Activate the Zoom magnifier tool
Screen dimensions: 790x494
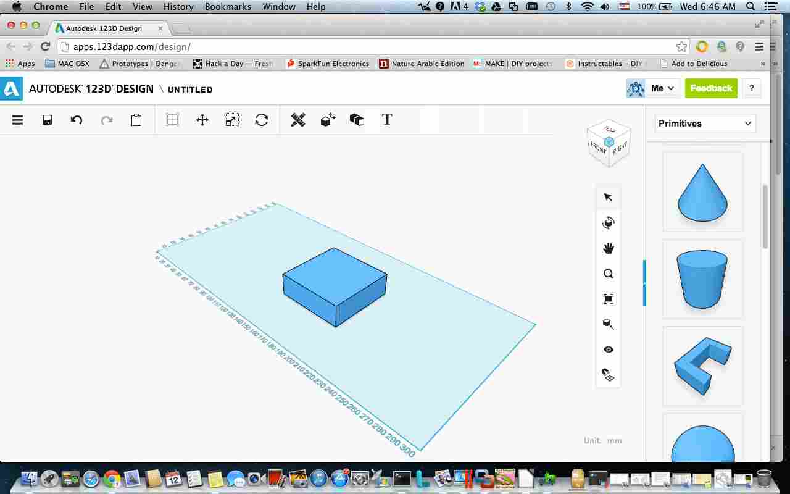(609, 274)
